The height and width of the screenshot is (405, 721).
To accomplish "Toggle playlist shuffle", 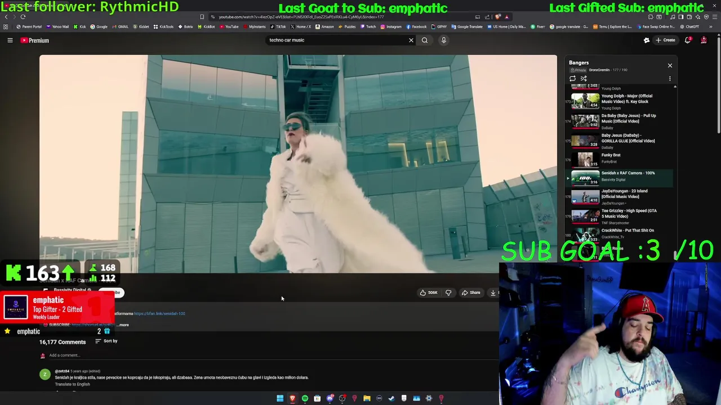I will [584, 79].
